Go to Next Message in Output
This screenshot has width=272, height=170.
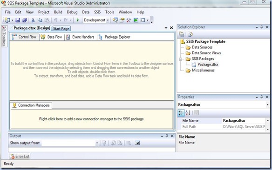tap(120, 143)
